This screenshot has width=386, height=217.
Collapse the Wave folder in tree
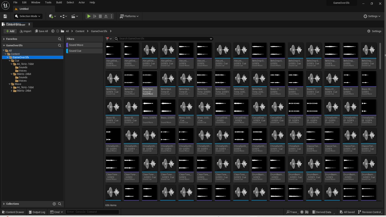click(10, 84)
